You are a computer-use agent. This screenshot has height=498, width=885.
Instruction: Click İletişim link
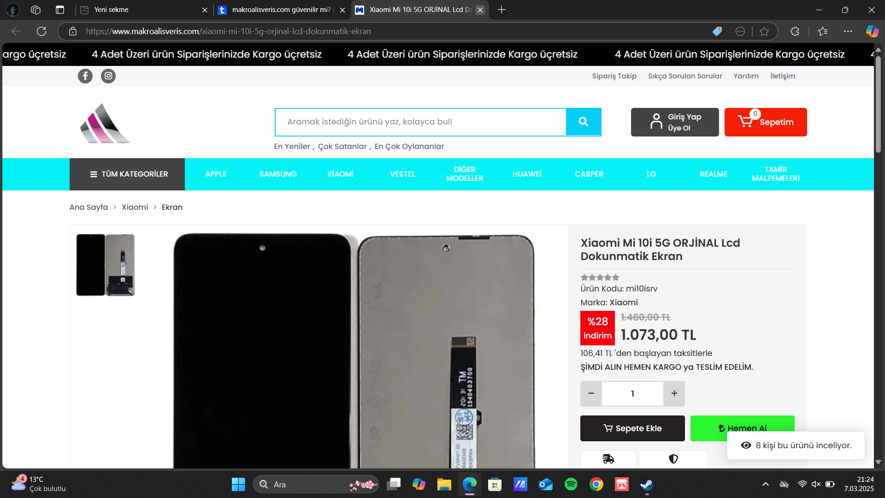(x=783, y=76)
